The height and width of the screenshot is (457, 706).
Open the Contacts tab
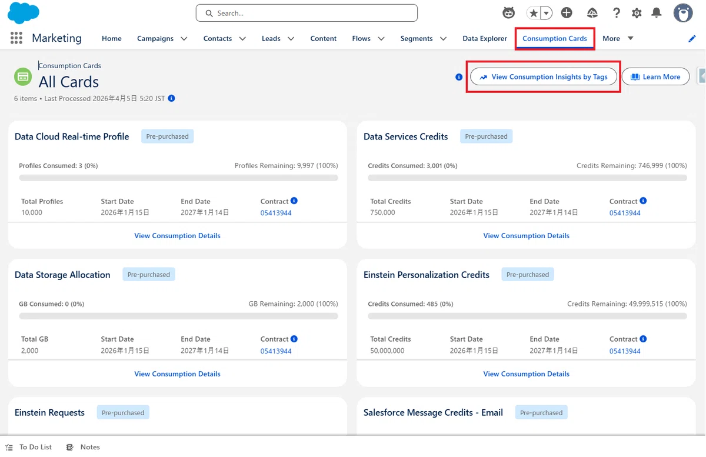coord(218,39)
